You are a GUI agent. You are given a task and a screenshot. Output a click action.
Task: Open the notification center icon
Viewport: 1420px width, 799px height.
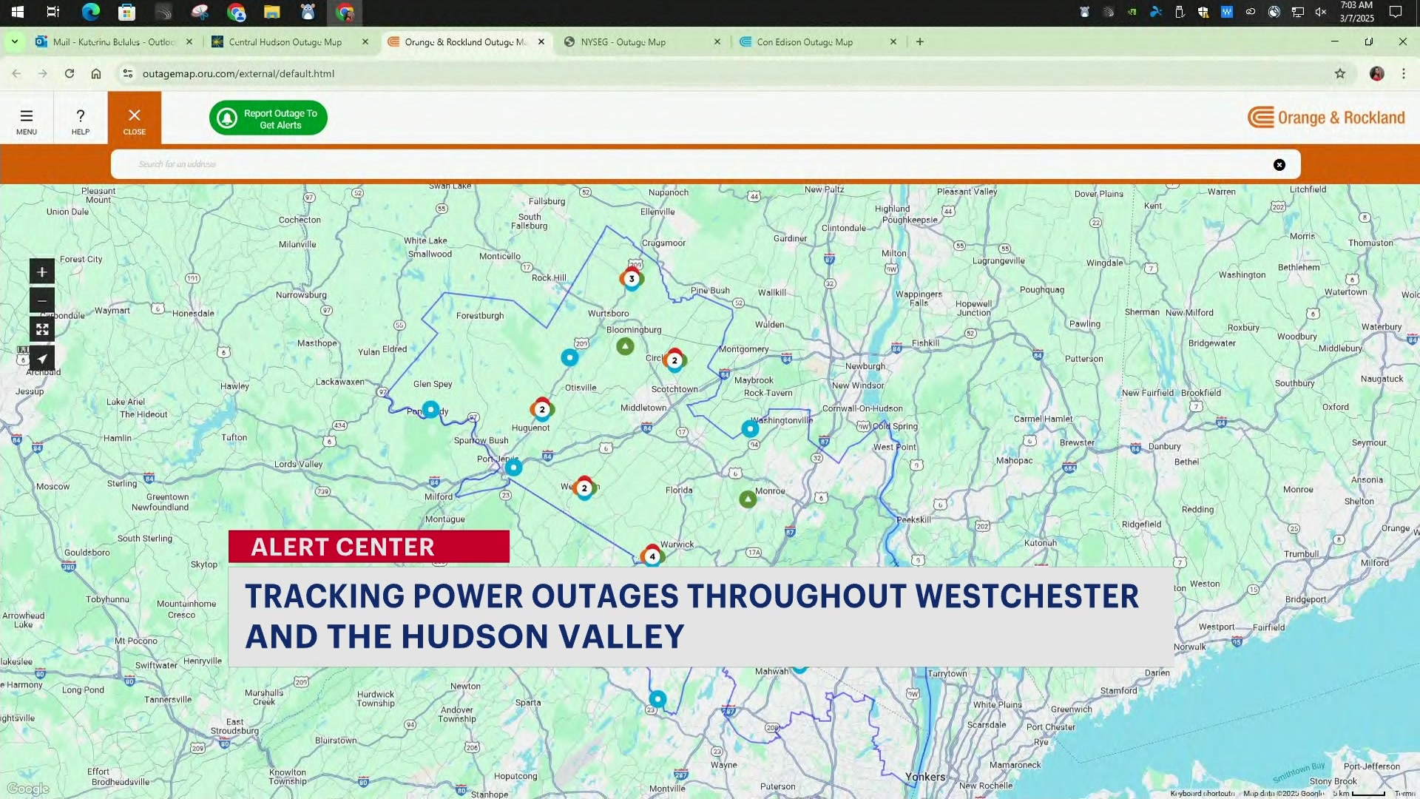1396,13
